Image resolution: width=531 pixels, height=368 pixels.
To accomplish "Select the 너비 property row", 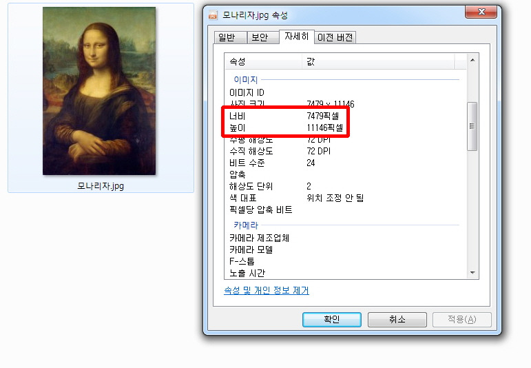I will point(345,116).
